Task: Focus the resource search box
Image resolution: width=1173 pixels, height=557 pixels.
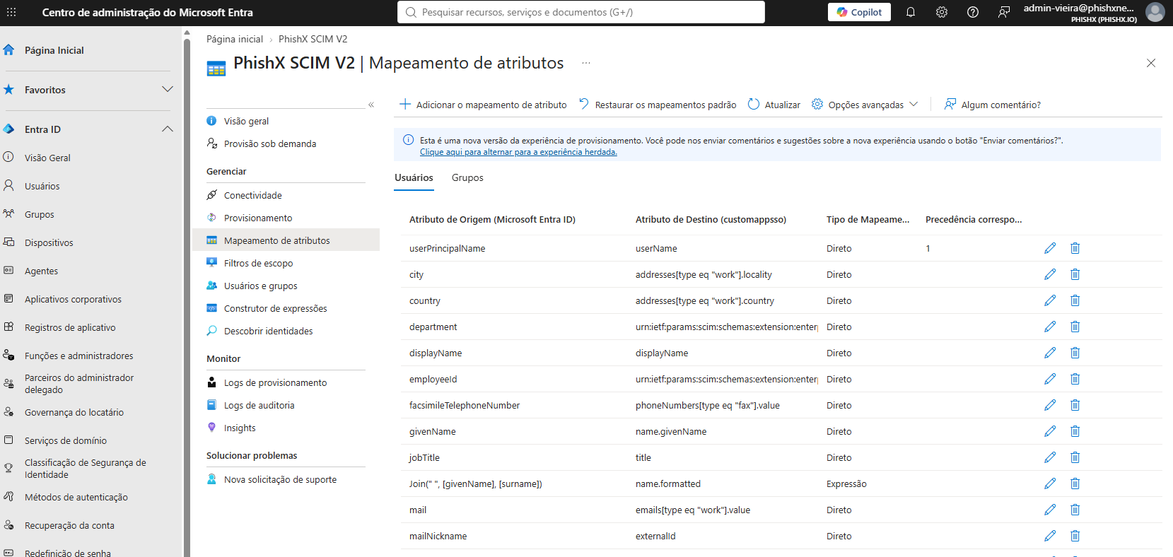Action: 581,12
